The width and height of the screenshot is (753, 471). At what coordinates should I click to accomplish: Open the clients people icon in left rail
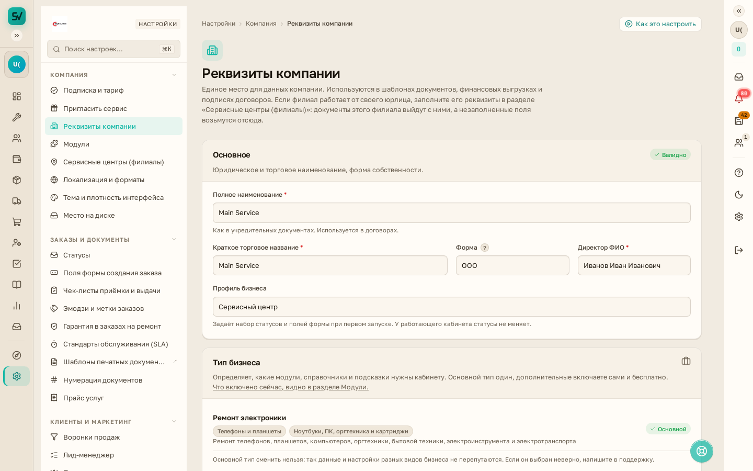tap(17, 138)
